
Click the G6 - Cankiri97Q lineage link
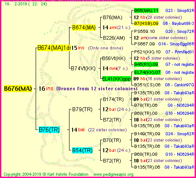(x=180, y=85)
